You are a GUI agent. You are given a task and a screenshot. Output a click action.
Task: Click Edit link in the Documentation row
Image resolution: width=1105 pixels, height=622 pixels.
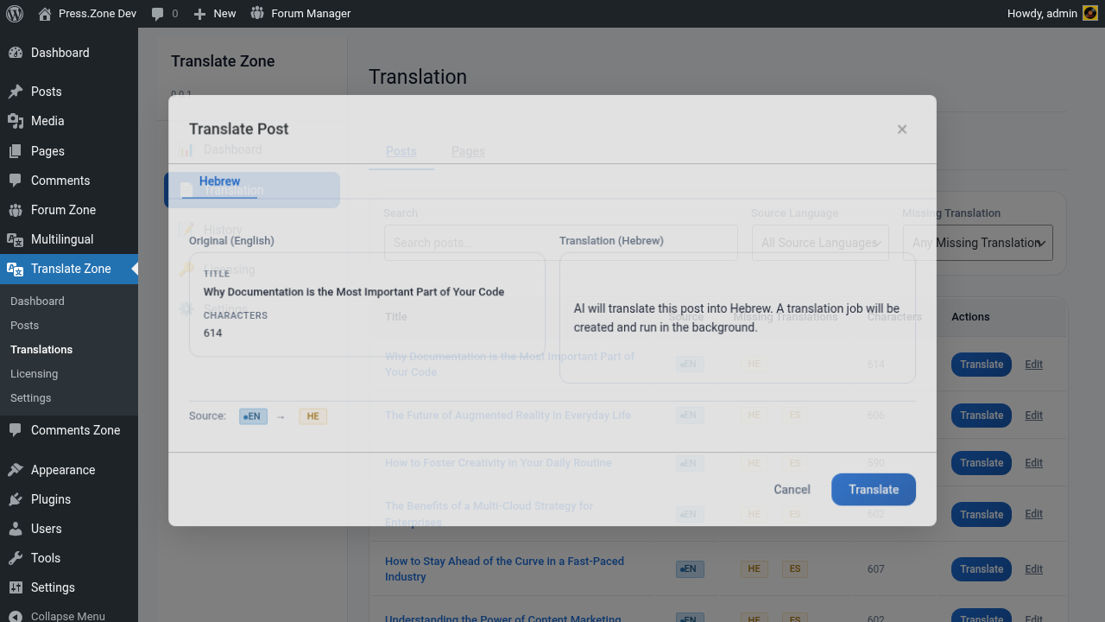pos(1034,365)
